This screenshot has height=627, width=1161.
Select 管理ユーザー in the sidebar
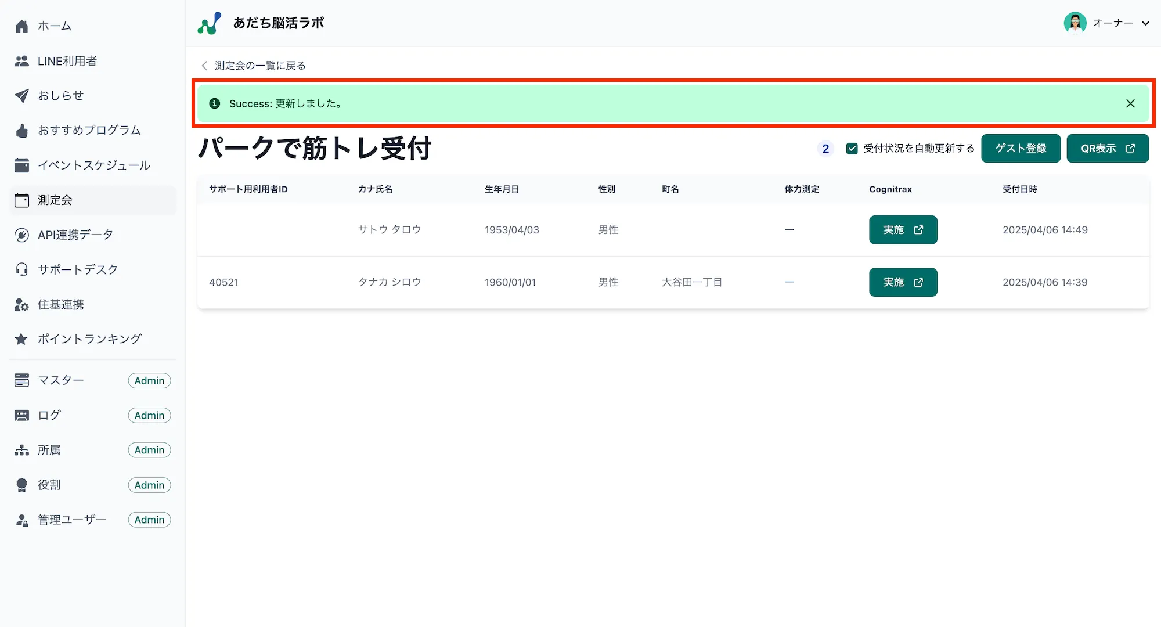tap(71, 520)
